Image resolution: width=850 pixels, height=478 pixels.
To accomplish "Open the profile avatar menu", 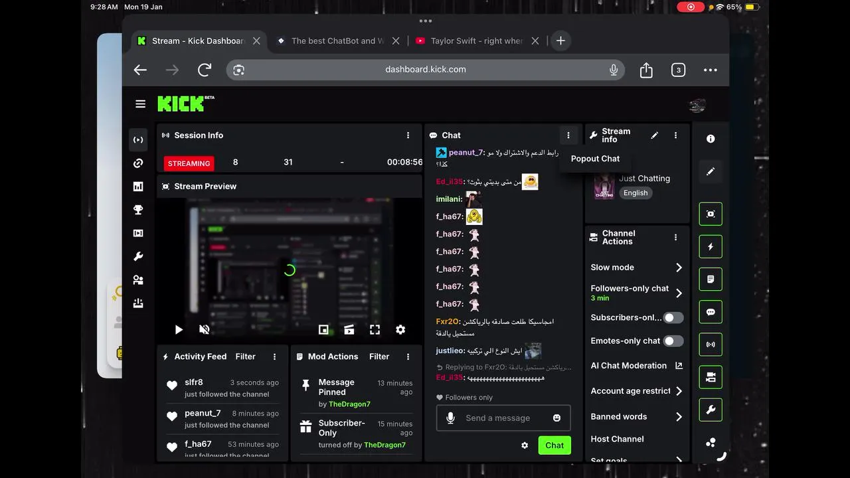I will 697,105.
